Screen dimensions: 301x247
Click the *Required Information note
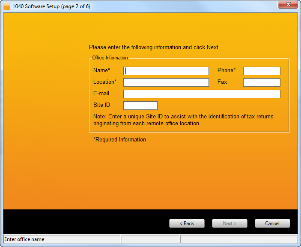tap(120, 140)
